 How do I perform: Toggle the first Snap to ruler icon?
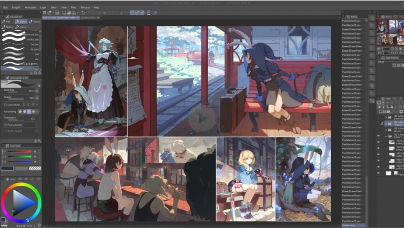point(132,13)
